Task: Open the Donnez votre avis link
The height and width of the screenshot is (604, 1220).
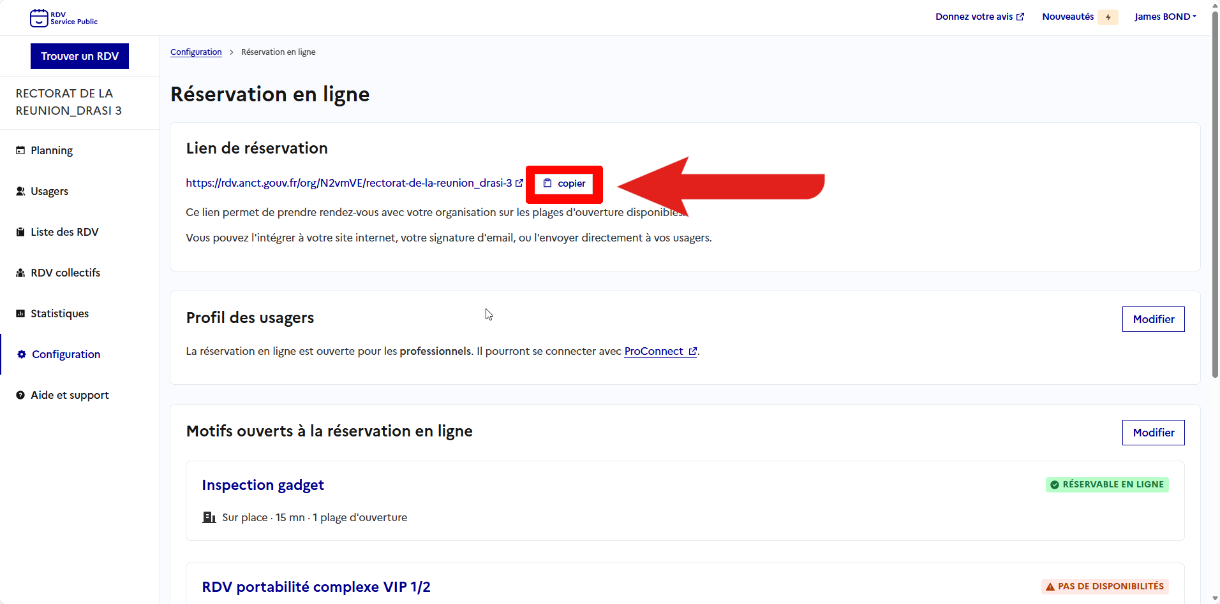Action: (x=979, y=17)
